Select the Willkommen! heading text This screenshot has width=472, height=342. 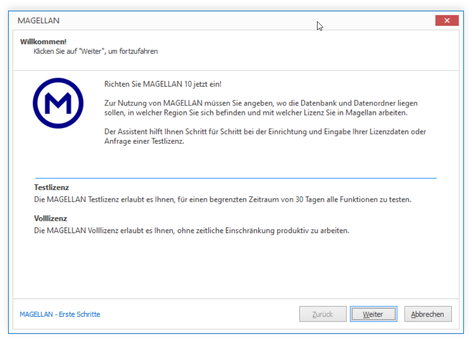[44, 42]
